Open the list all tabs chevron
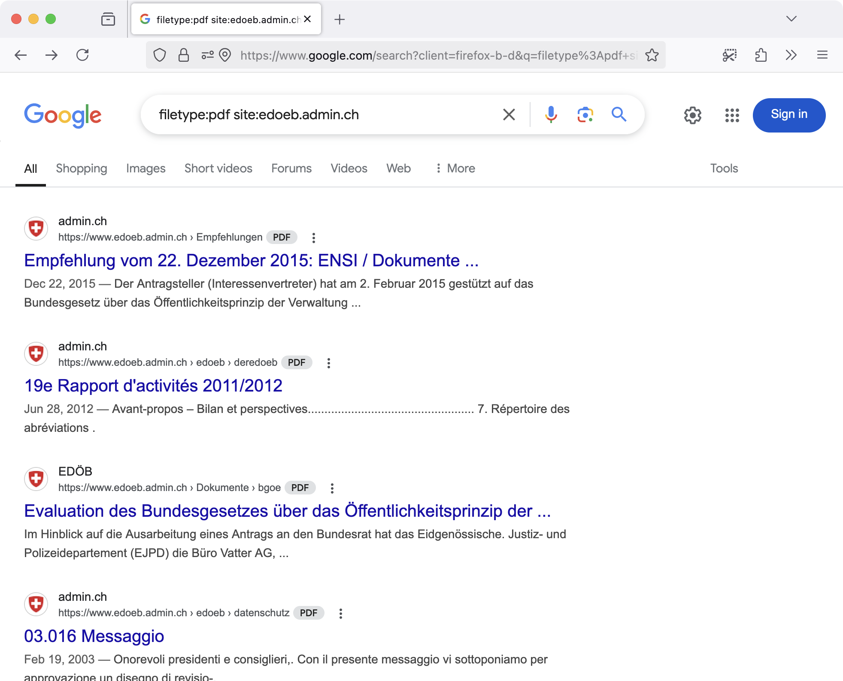Viewport: 843px width, 681px height. coord(791,19)
